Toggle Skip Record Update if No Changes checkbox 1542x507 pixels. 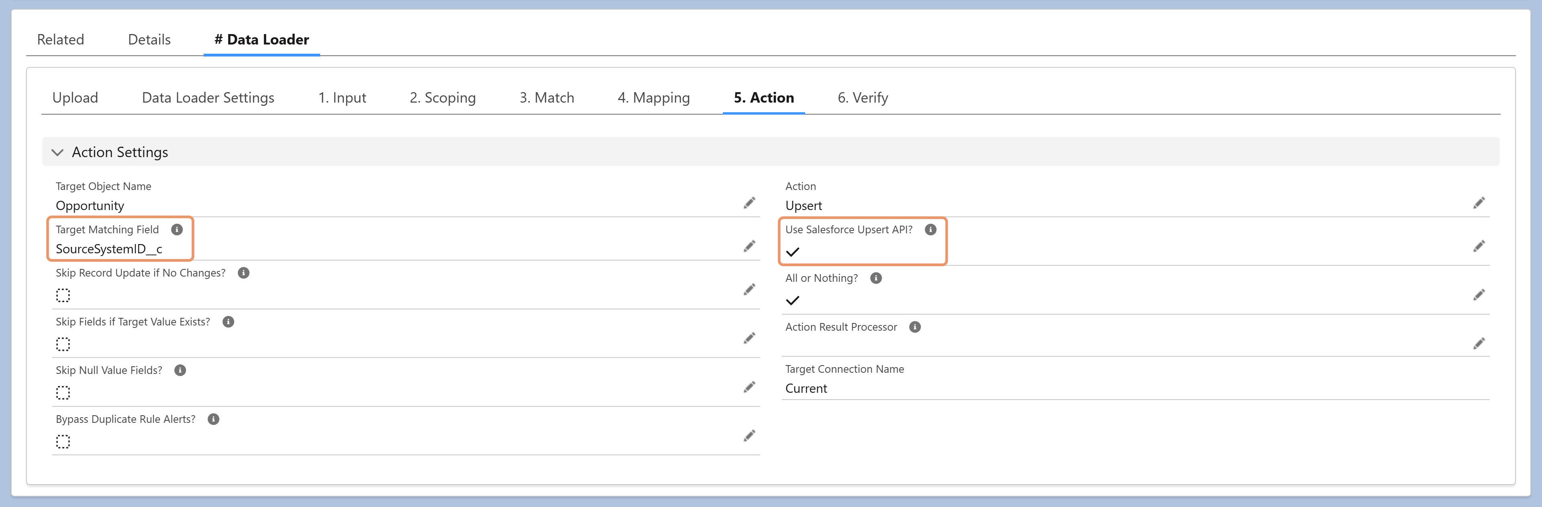tap(63, 296)
